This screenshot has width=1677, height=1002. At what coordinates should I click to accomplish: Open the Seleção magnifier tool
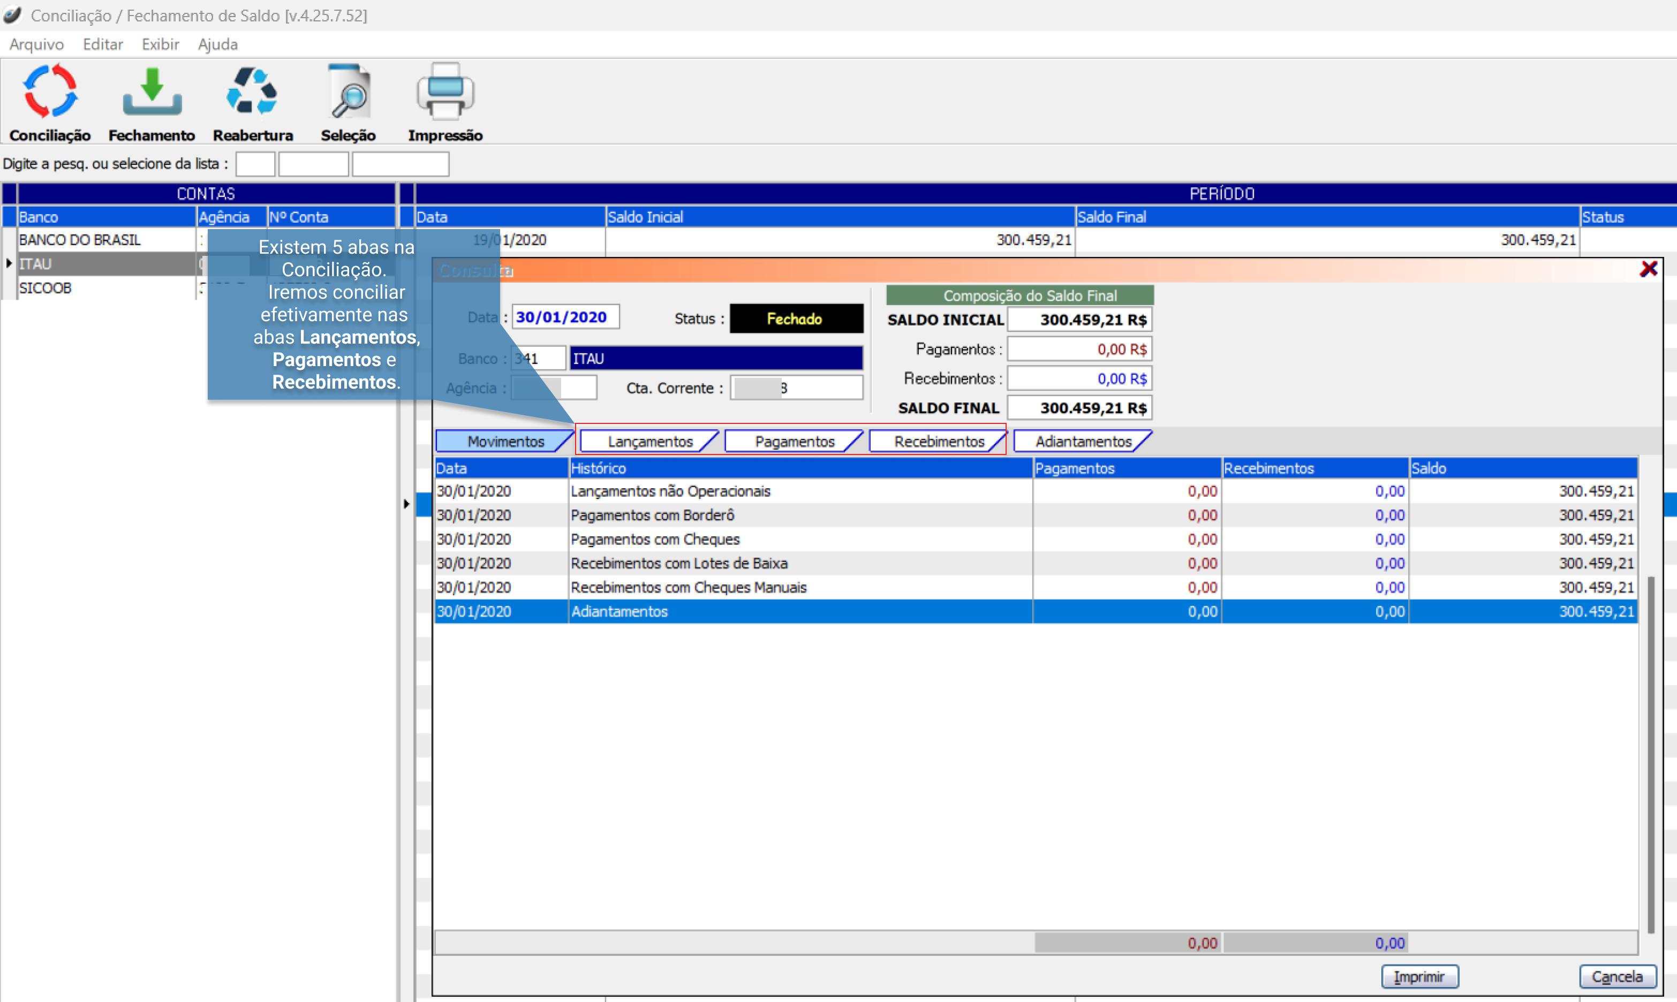click(349, 92)
